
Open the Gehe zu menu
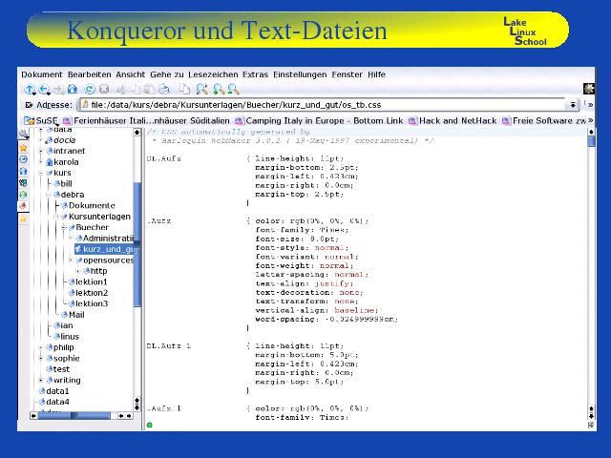(166, 74)
